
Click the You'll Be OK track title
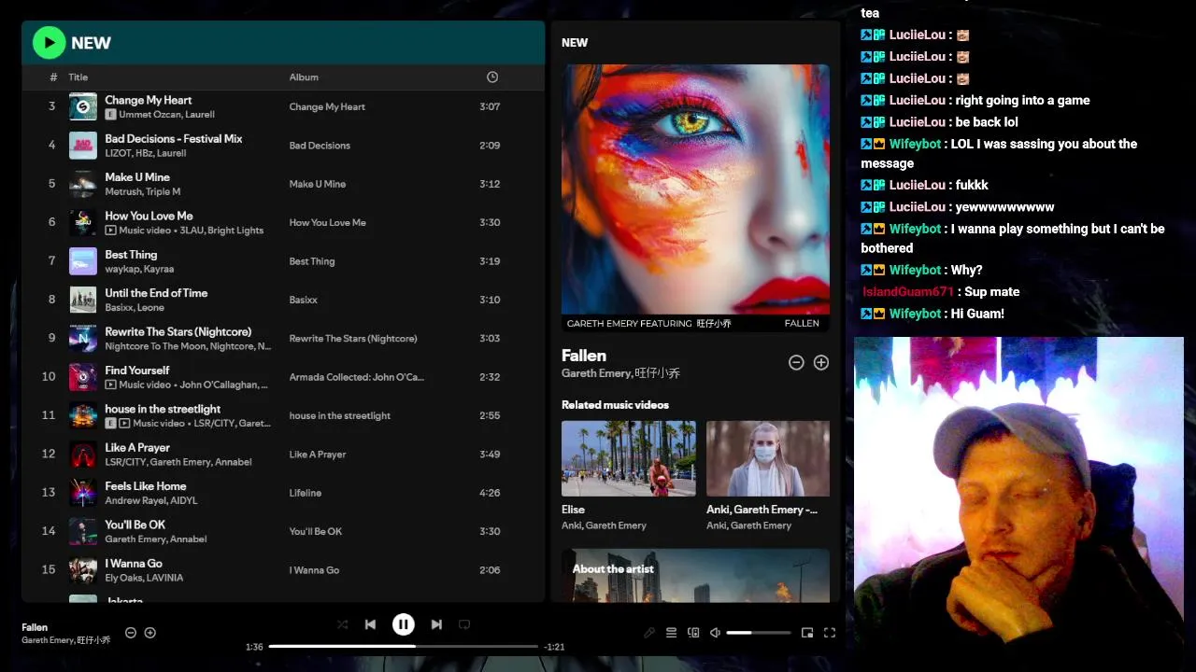click(135, 525)
